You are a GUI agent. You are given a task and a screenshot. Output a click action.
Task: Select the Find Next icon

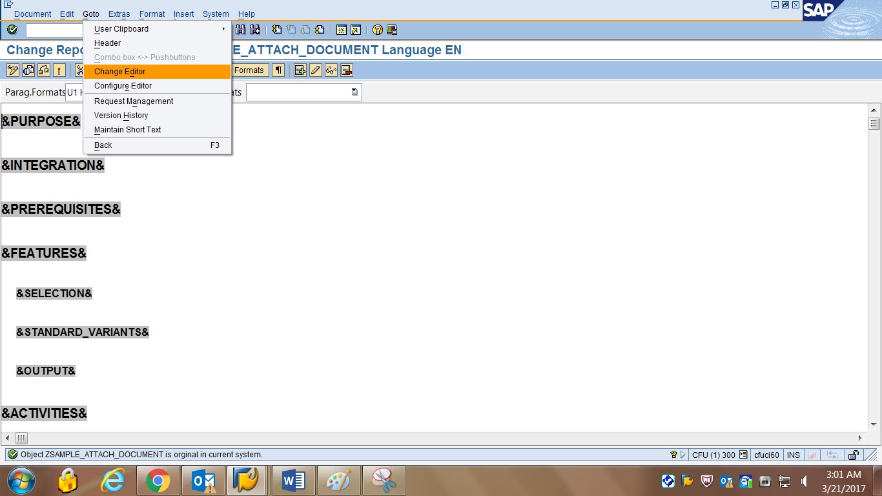[x=255, y=30]
